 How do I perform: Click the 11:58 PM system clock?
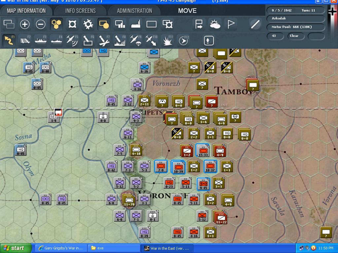coord(326,248)
